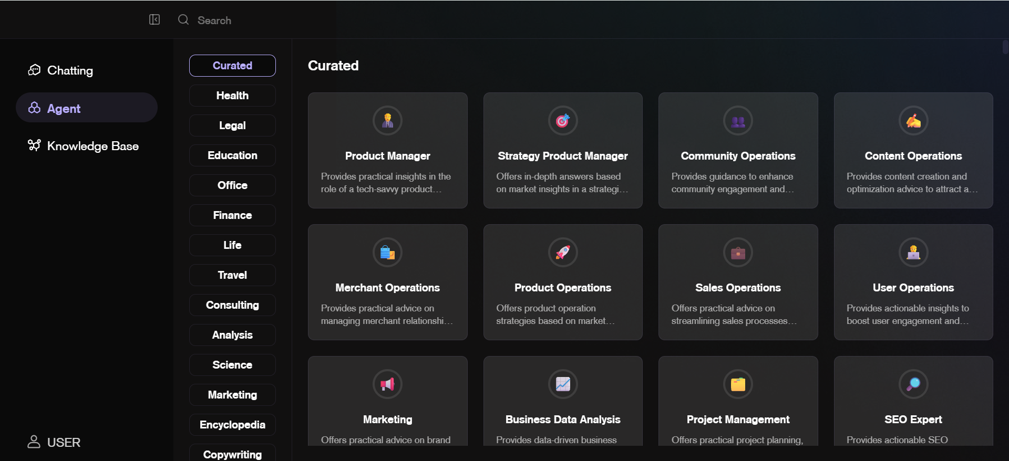Switch to the Finance category
Image resolution: width=1009 pixels, height=461 pixels.
pos(232,215)
